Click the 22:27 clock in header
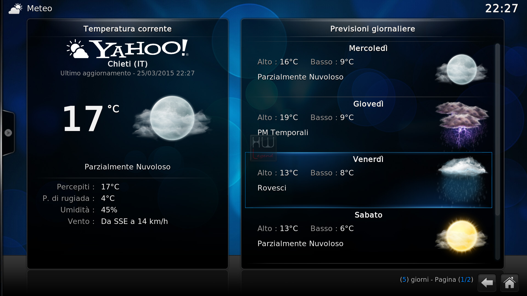Viewport: 527px width, 296px height. (501, 8)
